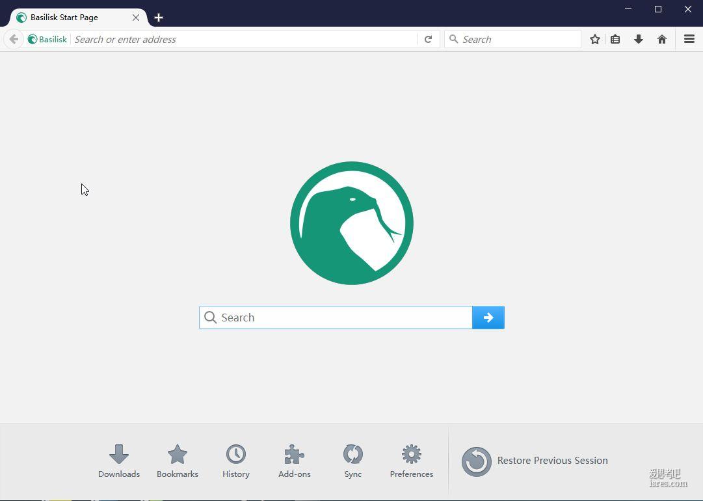The height and width of the screenshot is (501, 703).
Task: Select the Basilisk Start Page tab
Action: point(79,18)
